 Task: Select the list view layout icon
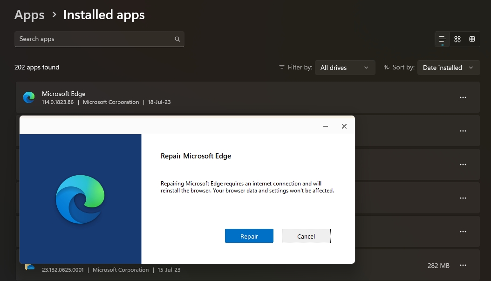coord(442,39)
